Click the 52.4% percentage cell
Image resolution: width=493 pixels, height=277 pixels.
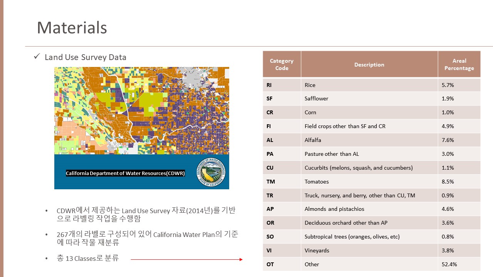click(x=459, y=264)
